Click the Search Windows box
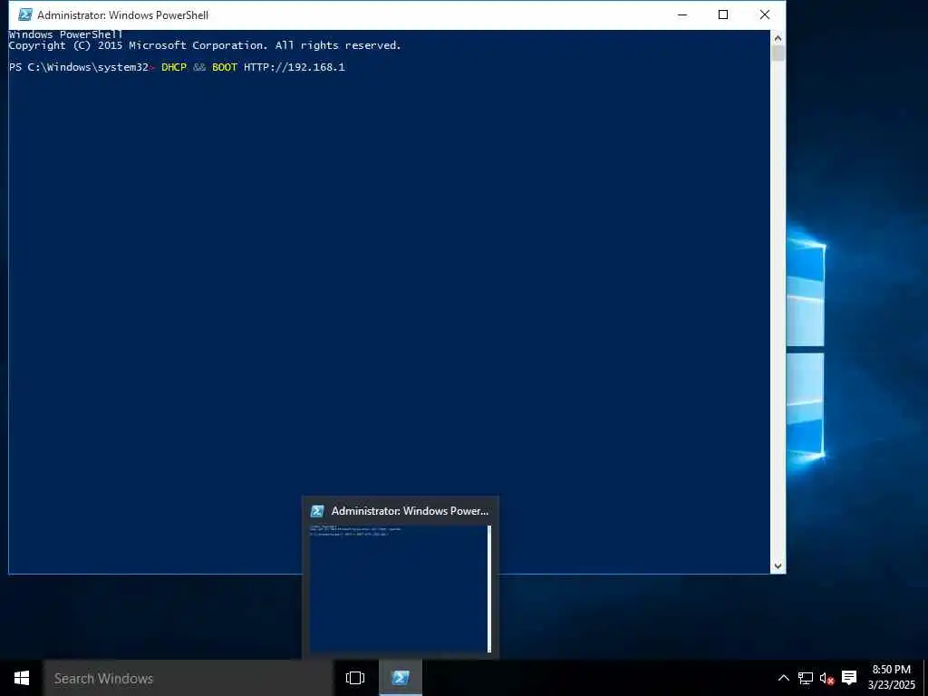Screen dimensions: 928x696 point(188,678)
